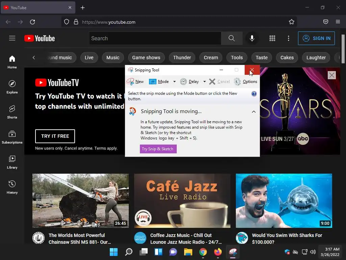Image resolution: width=346 pixels, height=260 pixels.
Task: Select the Thunder category chip
Action: (x=182, y=58)
